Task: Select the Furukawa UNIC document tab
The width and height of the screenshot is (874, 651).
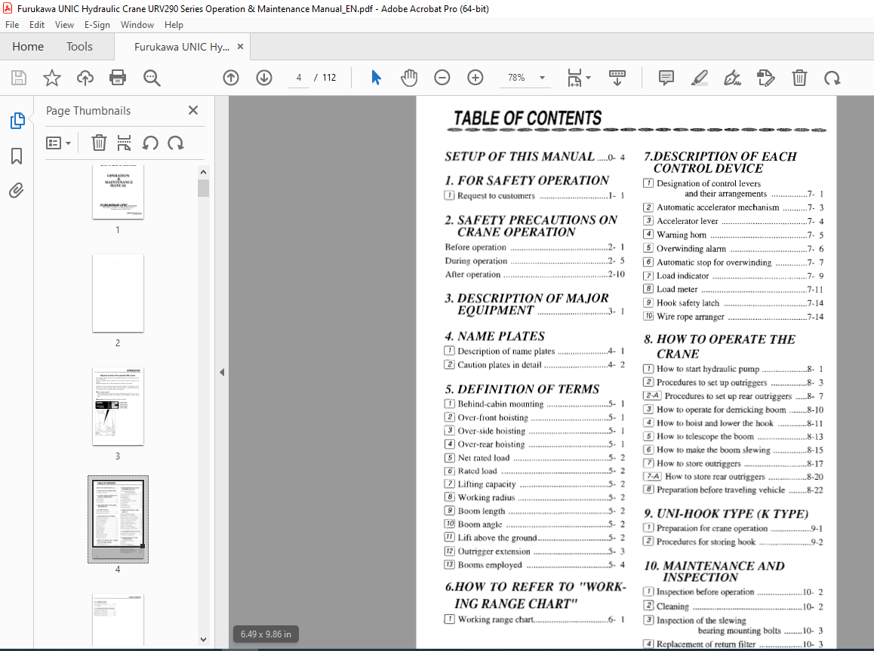Action: pos(182,47)
